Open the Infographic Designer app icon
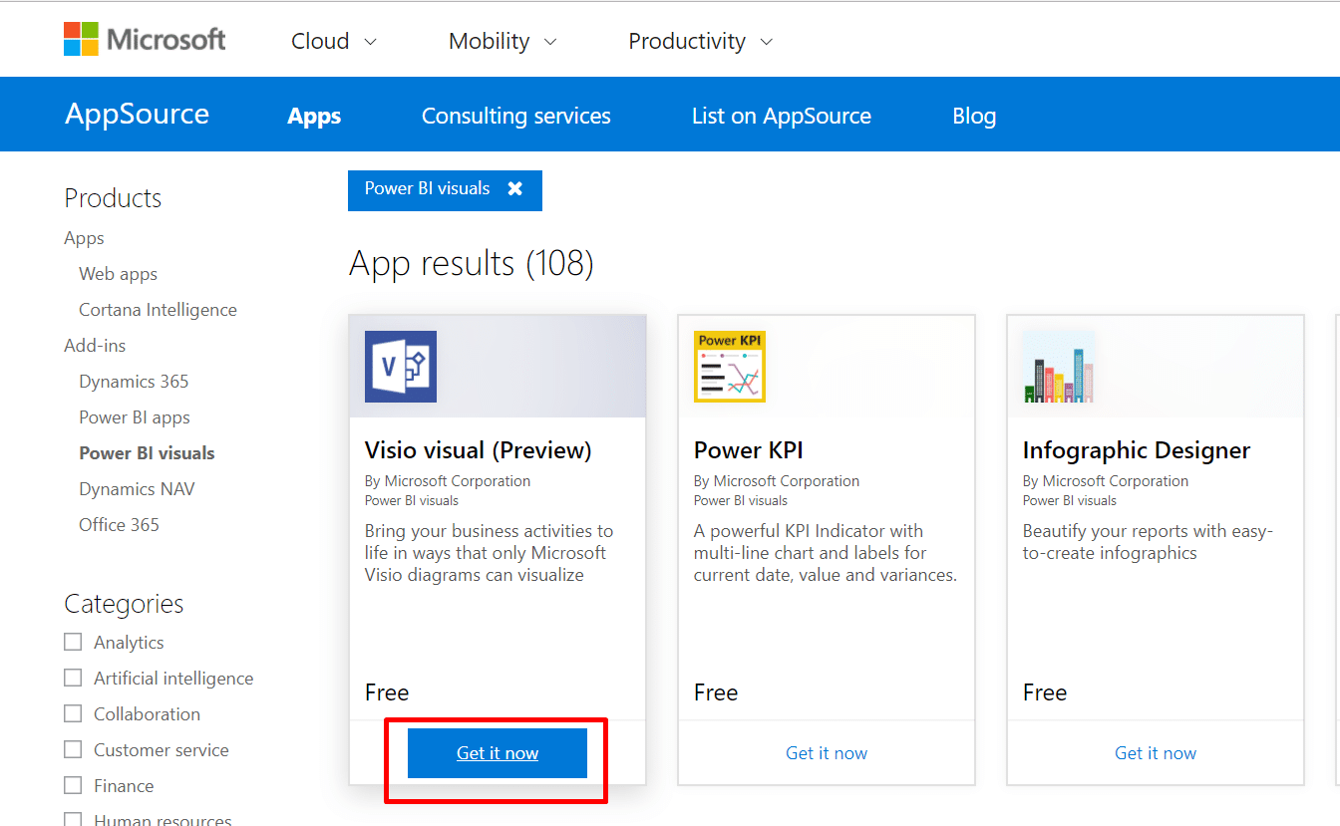The width and height of the screenshot is (1340, 826). 1059,367
